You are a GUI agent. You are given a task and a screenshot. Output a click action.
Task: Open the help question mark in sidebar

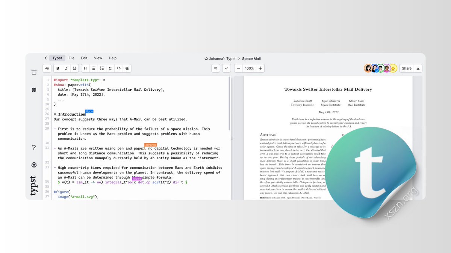(34, 148)
